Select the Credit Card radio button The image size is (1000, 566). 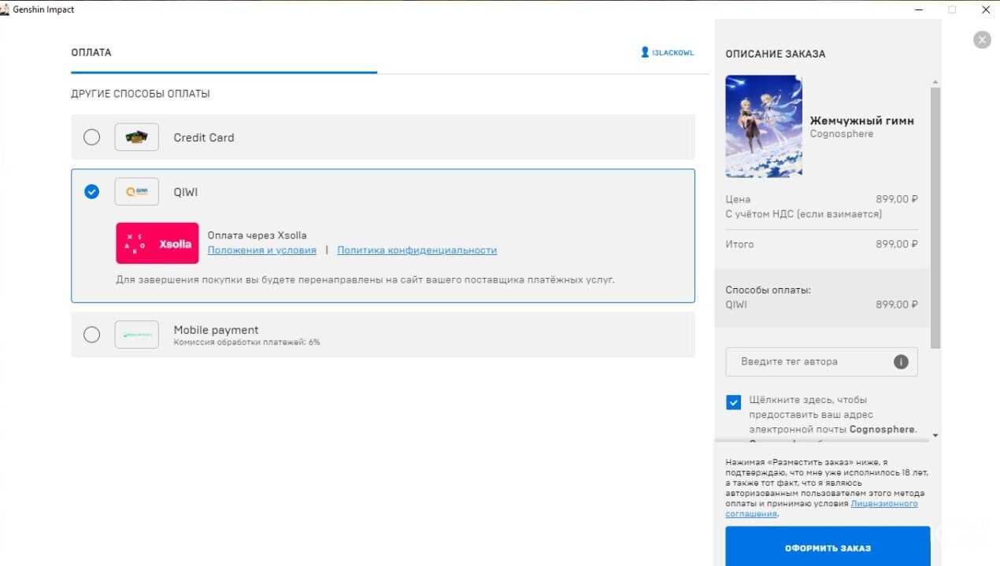click(92, 137)
